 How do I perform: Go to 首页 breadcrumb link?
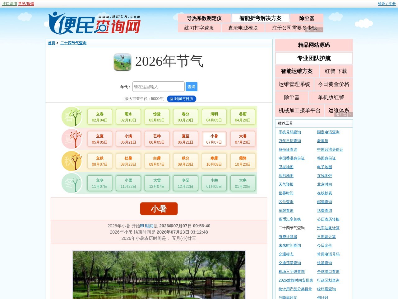click(x=52, y=43)
